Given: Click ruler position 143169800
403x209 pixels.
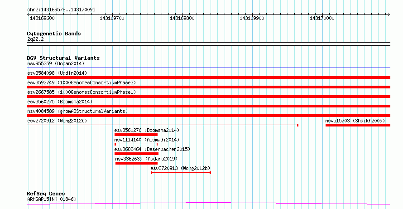Looking at the screenshot, I should coord(182,18).
